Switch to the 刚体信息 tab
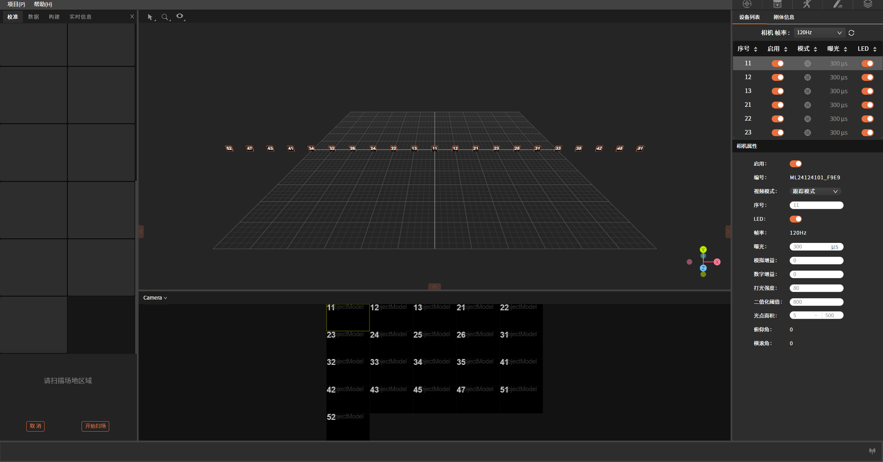 click(x=783, y=17)
